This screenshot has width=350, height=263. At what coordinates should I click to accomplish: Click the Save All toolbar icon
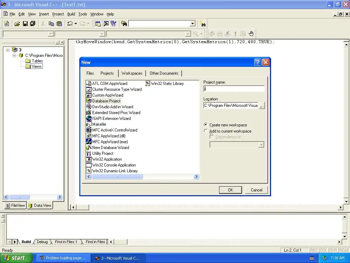[x=33, y=24]
